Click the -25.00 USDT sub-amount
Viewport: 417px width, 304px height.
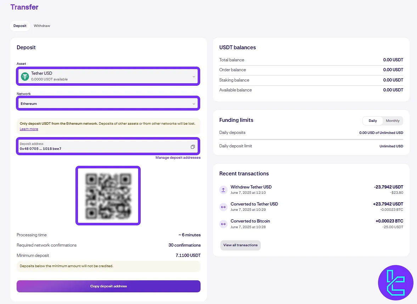coord(393,227)
